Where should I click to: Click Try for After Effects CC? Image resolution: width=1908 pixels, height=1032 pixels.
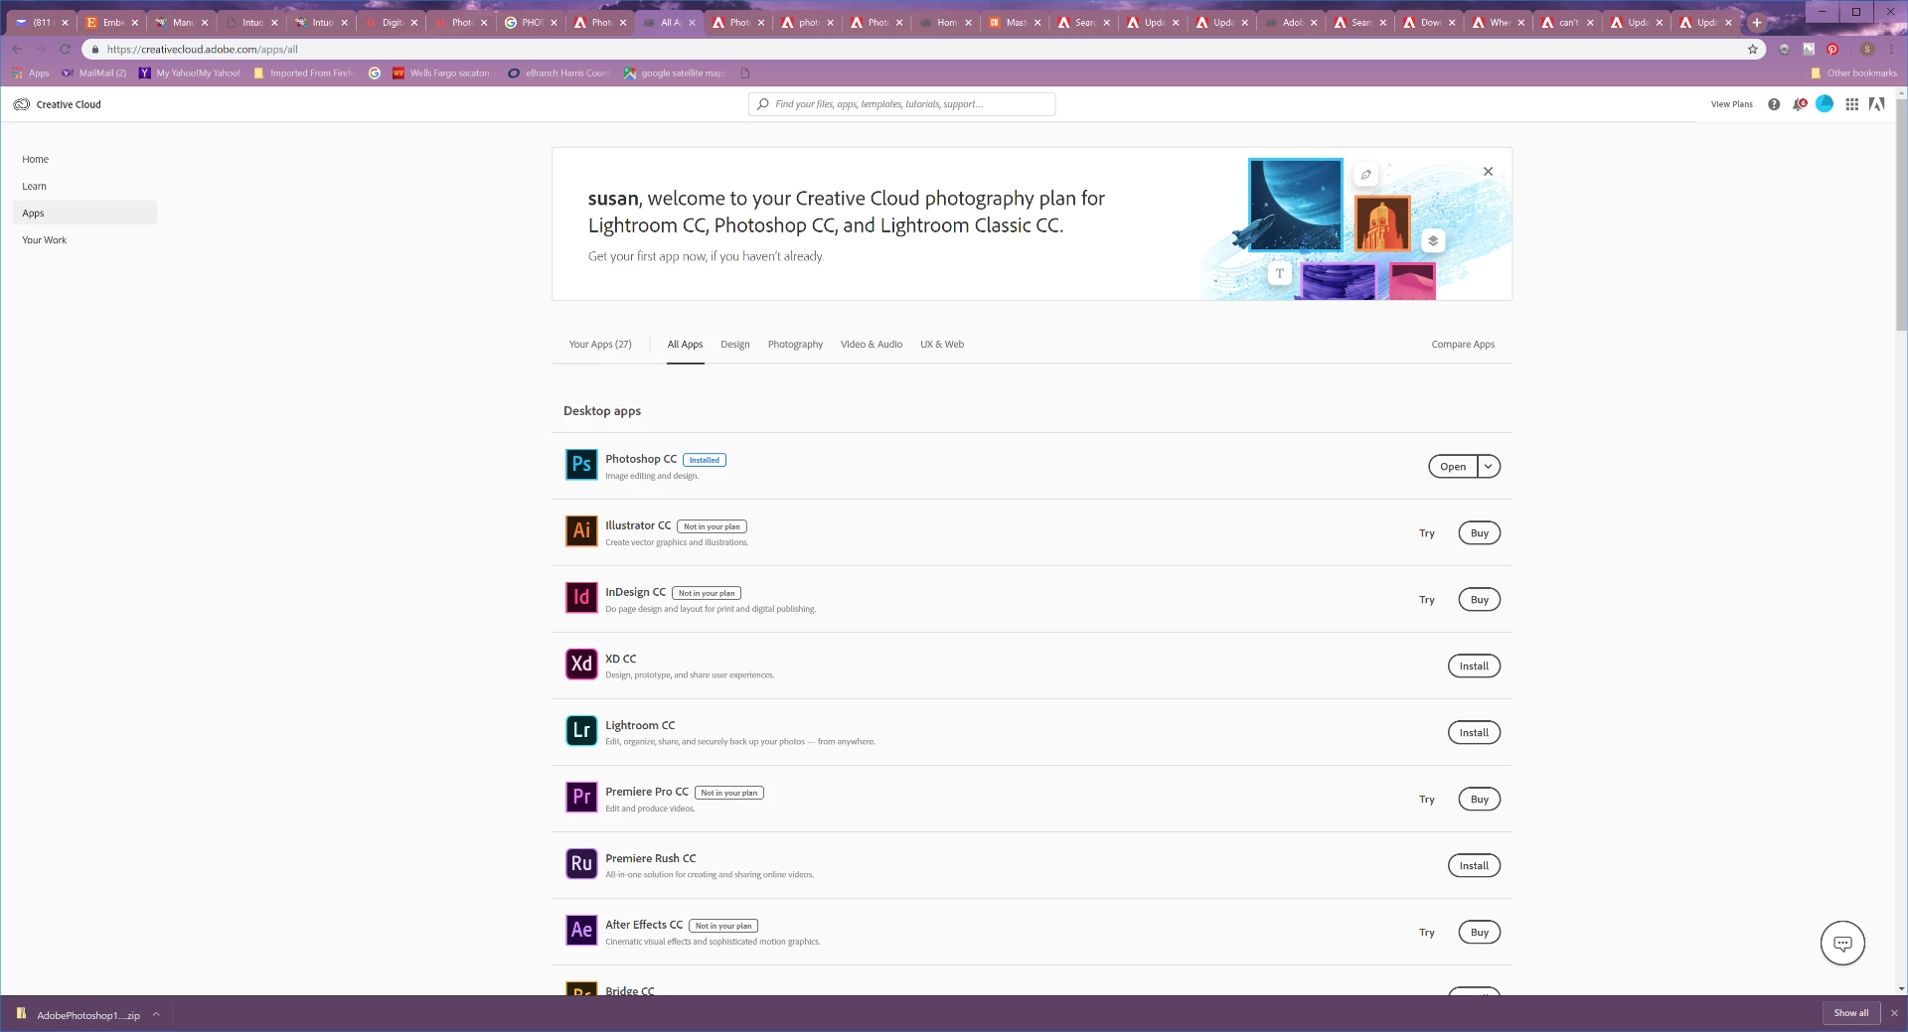[x=1427, y=933]
